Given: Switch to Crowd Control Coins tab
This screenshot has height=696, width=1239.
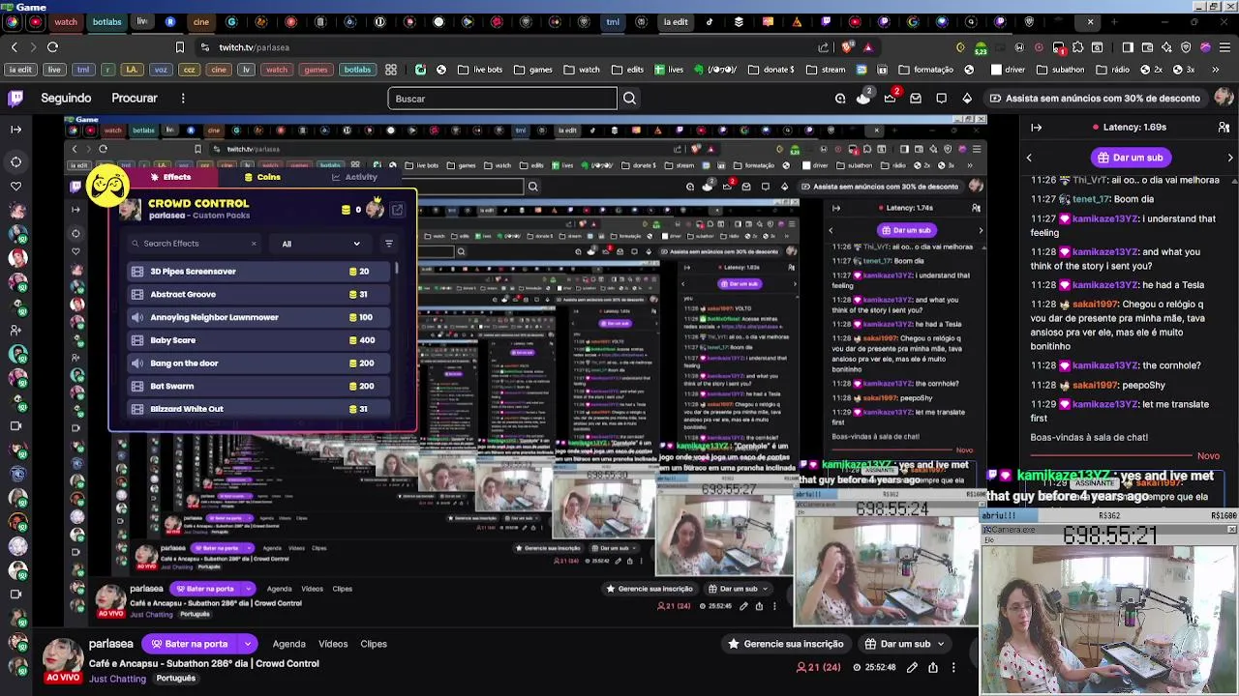Looking at the screenshot, I should (x=262, y=177).
